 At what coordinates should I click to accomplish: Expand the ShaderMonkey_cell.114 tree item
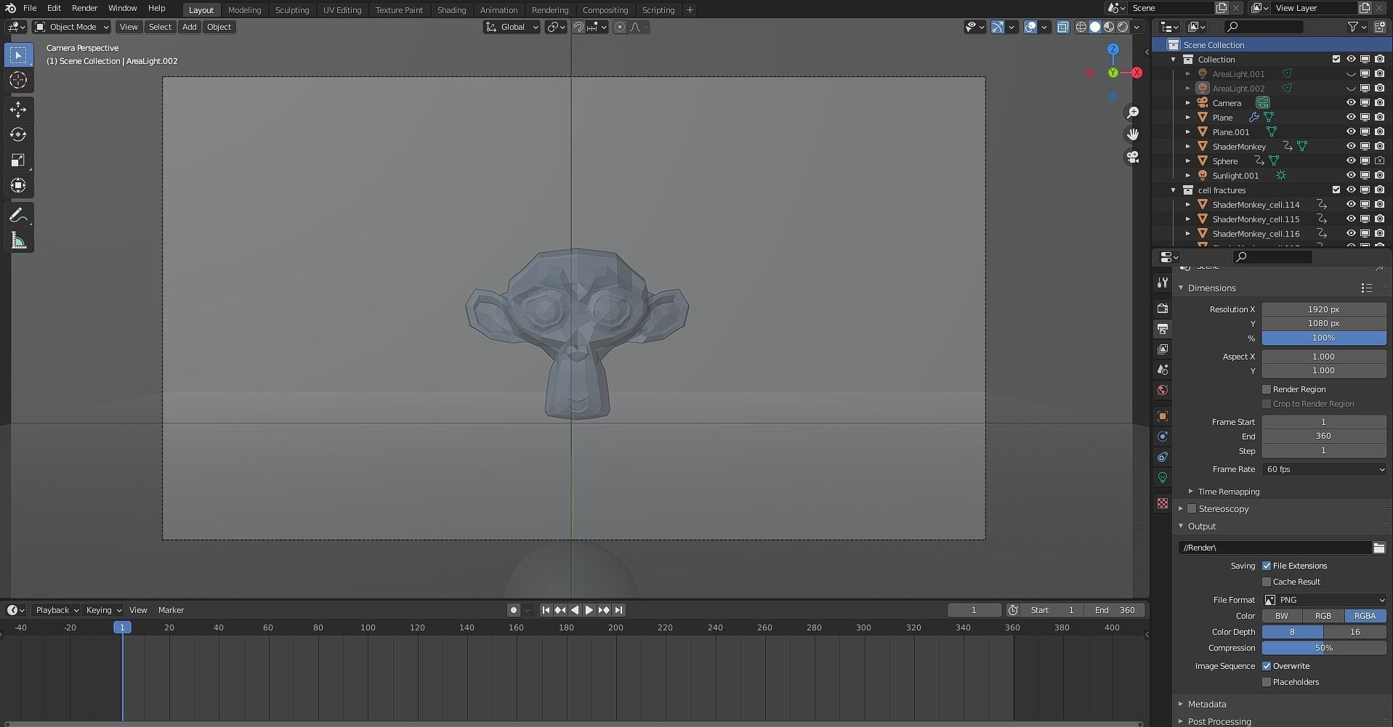pos(1188,204)
